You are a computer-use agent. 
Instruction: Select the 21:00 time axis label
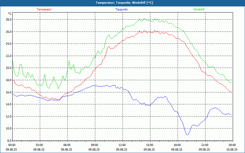(205, 145)
